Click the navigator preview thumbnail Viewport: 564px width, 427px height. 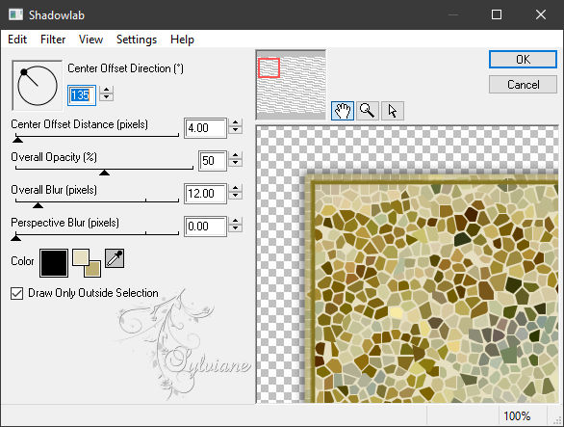pos(291,84)
